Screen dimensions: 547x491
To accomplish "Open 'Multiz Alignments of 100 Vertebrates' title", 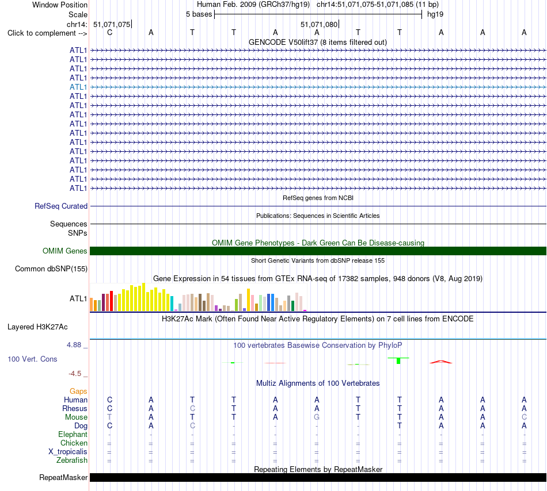I will (x=318, y=383).
